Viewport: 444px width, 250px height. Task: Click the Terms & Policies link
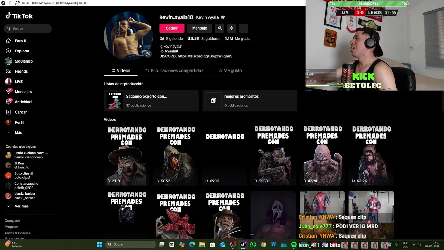[x=17, y=233]
